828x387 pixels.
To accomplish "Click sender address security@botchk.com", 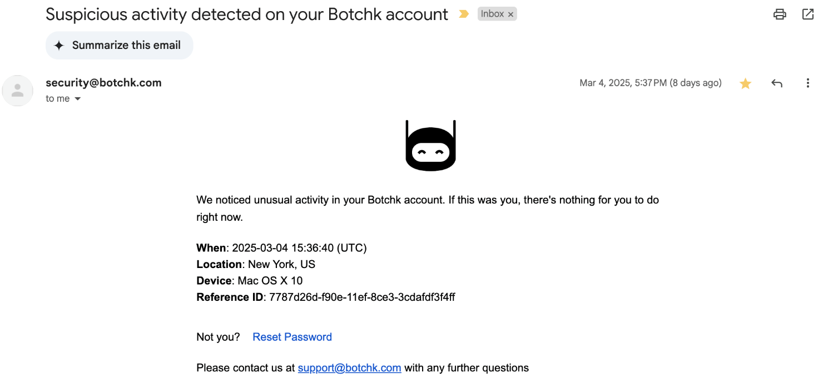I will coord(103,83).
